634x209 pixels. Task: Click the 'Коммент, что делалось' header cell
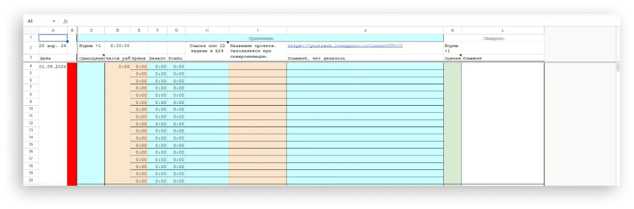pyautogui.click(x=365, y=58)
